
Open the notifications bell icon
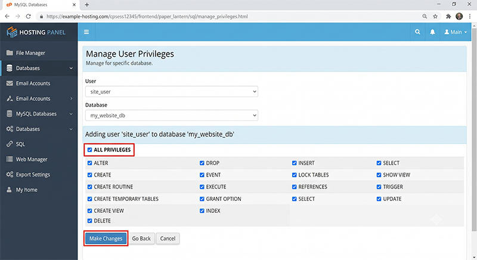click(432, 32)
